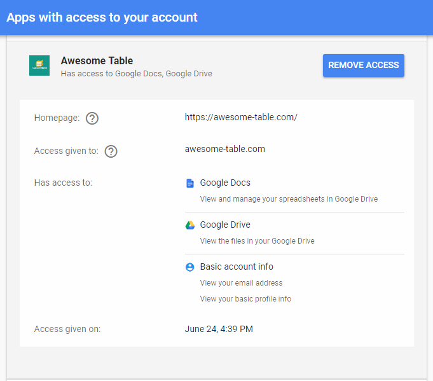Image resolution: width=433 pixels, height=381 pixels.
Task: Click the Remove Access button
Action: (364, 66)
